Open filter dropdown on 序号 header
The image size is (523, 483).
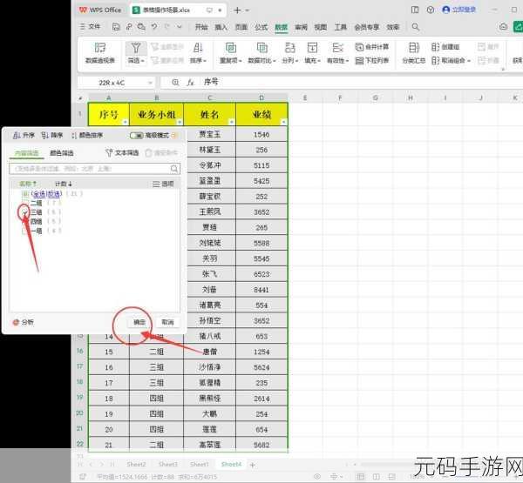[x=126, y=122]
